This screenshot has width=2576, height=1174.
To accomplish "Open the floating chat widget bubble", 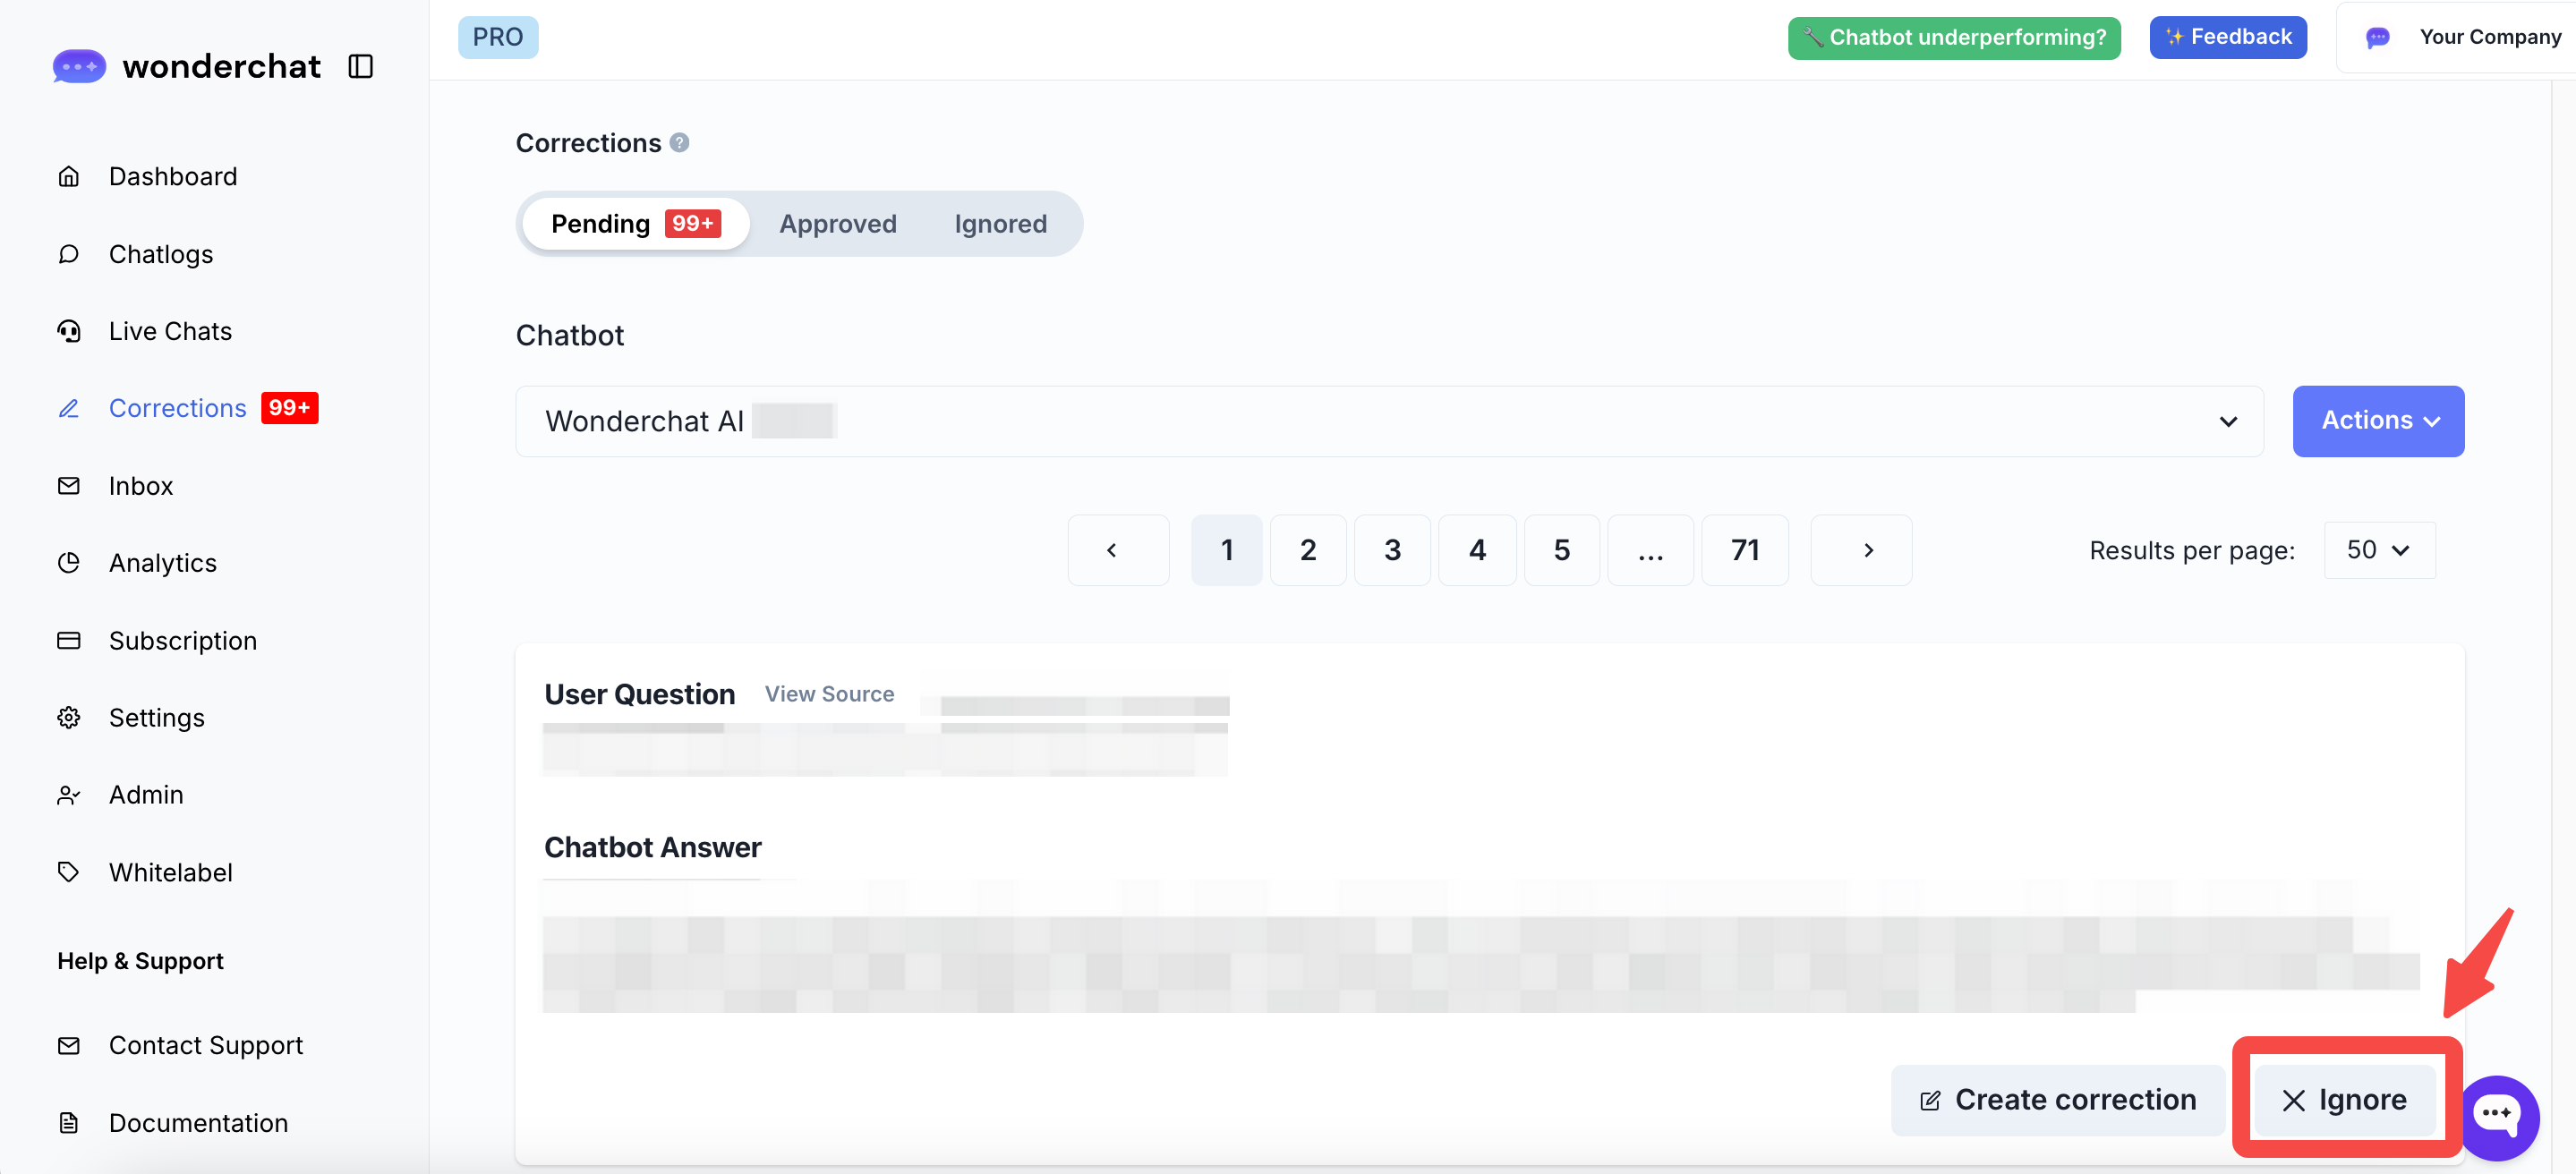I will 2498,1115.
